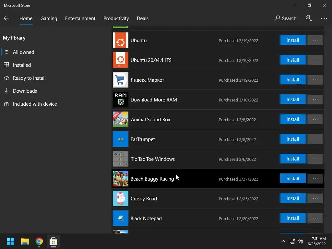Viewport: 332px width, 249px height.
Task: Install Ubuntu
Action: [293, 40]
